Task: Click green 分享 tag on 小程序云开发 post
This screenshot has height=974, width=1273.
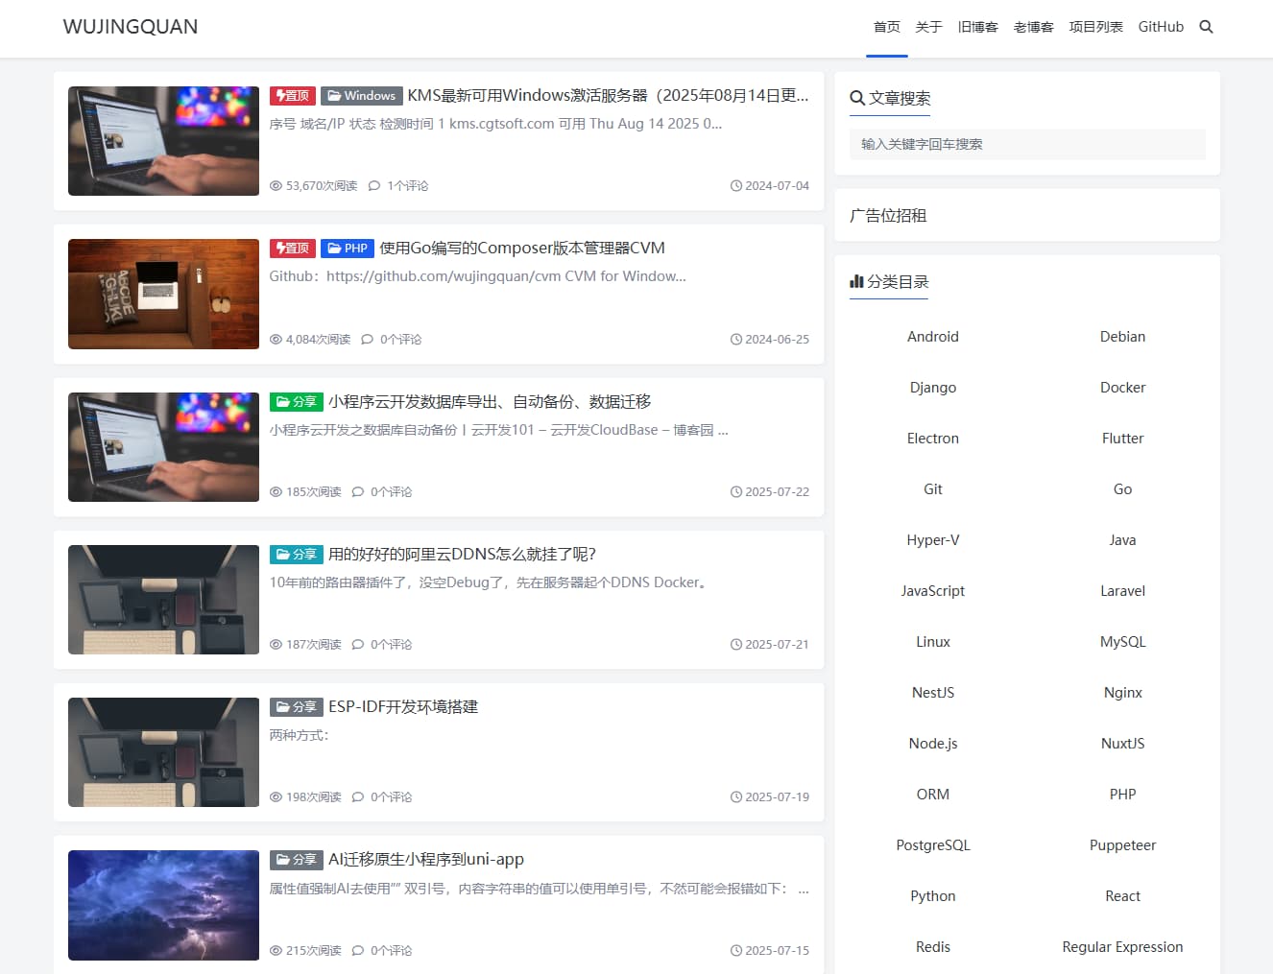Action: [296, 402]
